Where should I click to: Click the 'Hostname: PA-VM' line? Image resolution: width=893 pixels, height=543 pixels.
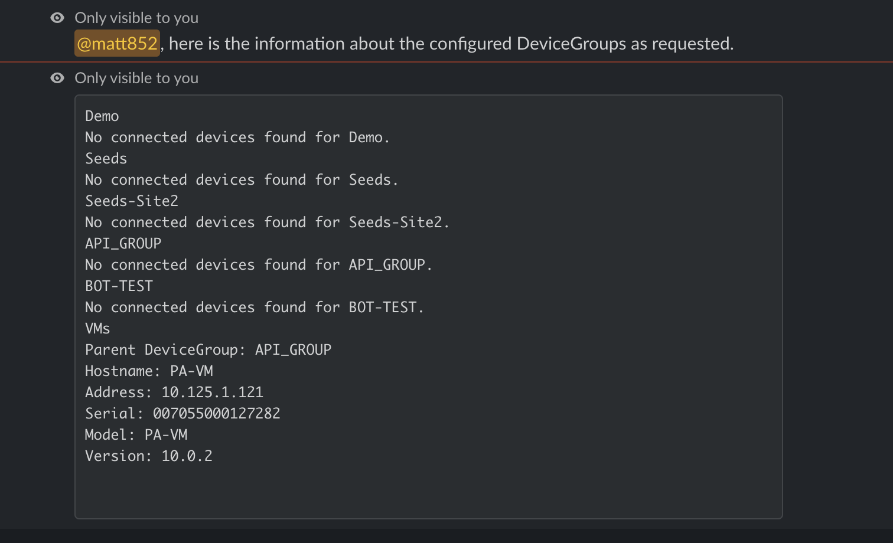(x=149, y=371)
